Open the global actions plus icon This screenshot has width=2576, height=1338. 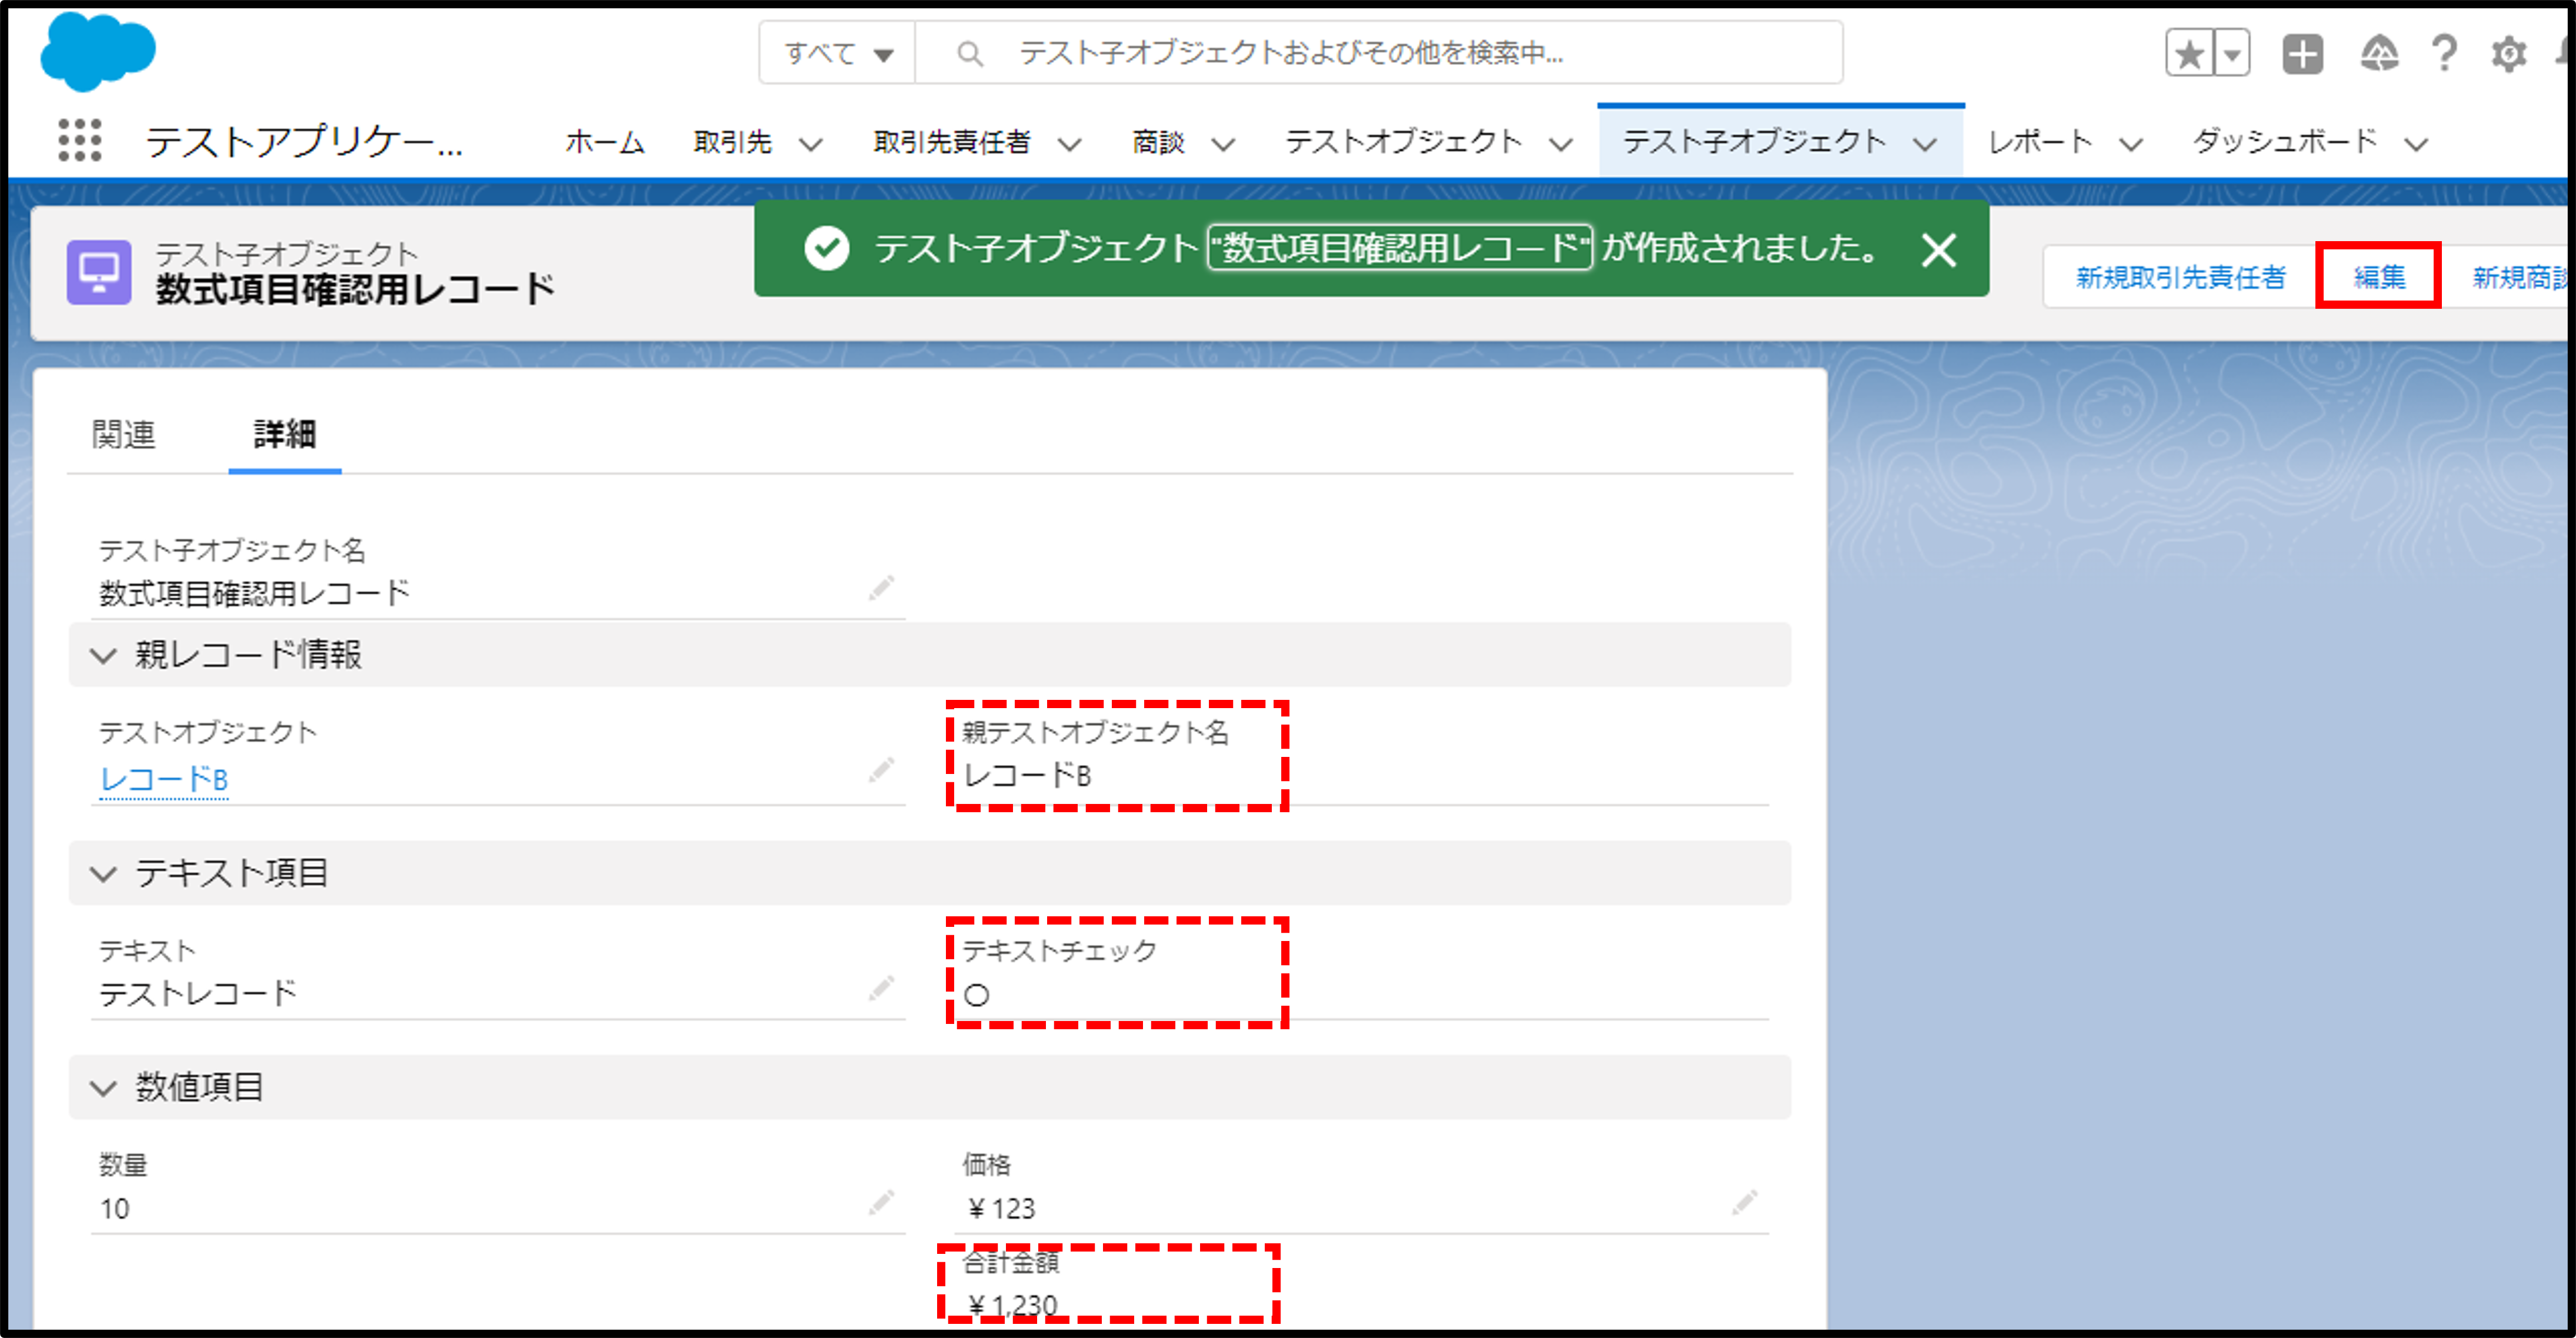pyautogui.click(x=2302, y=53)
